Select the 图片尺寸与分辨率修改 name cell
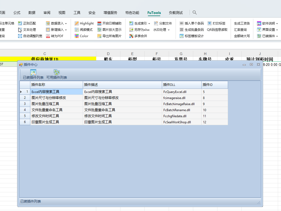Image resolution: width=281 pixels, height=211 pixels. point(56,98)
